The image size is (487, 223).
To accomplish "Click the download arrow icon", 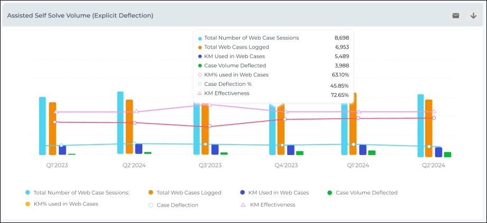I will tap(473, 16).
